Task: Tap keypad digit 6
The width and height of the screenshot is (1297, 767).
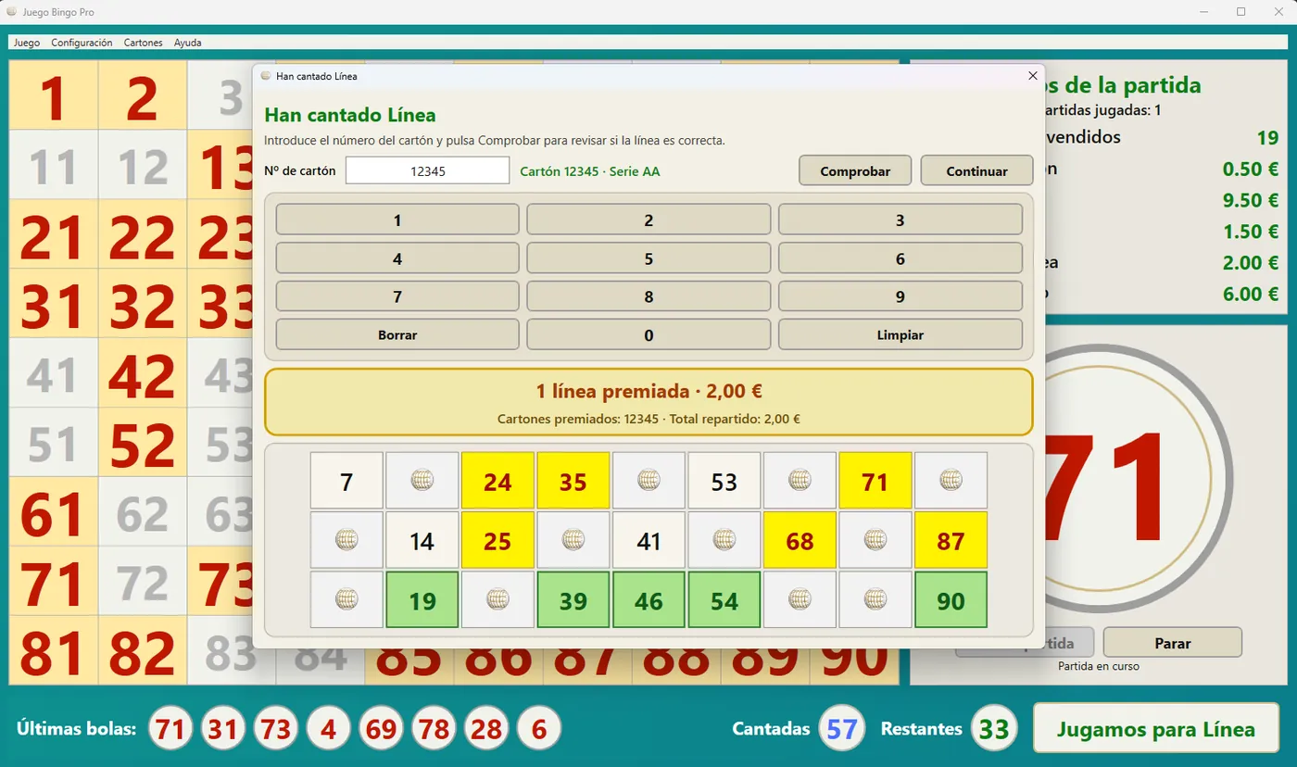Action: click(900, 258)
